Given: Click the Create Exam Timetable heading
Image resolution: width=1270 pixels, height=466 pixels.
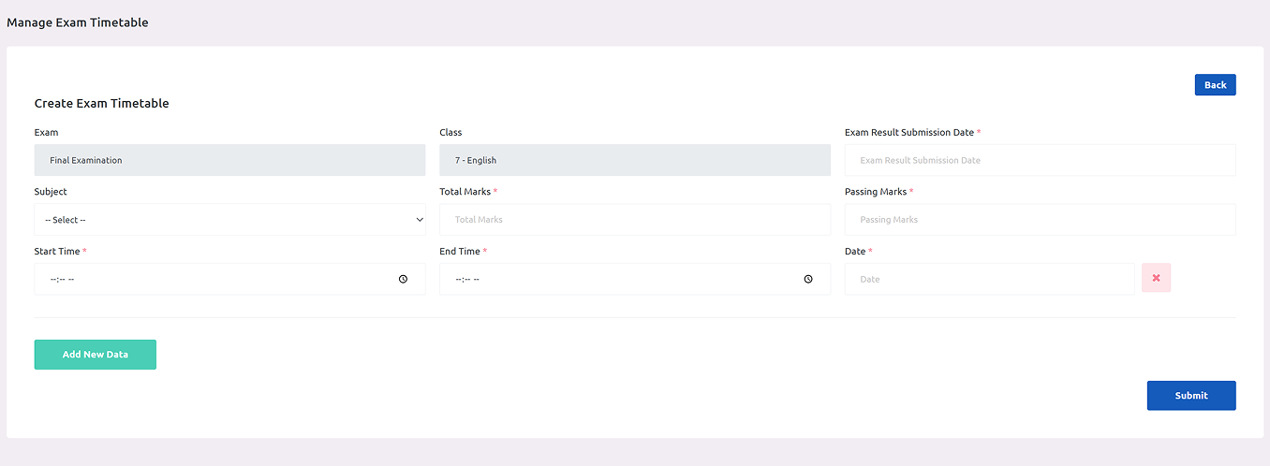Looking at the screenshot, I should (x=101, y=104).
